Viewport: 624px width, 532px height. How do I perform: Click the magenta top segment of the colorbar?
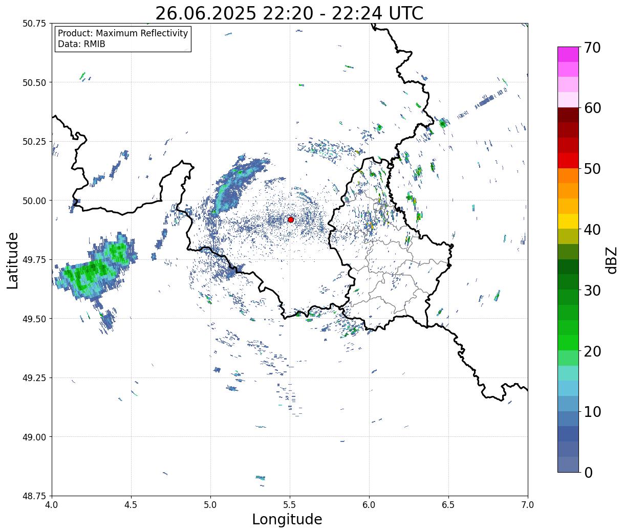point(568,55)
